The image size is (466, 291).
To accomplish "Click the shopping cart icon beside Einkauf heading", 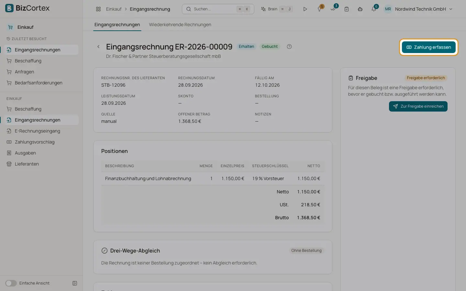I will coord(10,27).
